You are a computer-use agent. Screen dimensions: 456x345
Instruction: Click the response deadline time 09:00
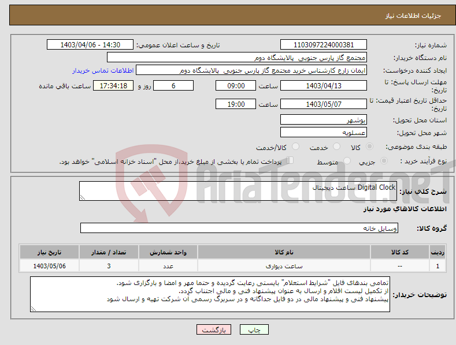236,85
